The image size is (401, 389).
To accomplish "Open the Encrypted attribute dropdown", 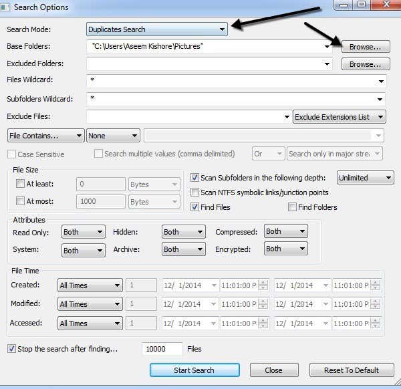I will pyautogui.click(x=286, y=249).
